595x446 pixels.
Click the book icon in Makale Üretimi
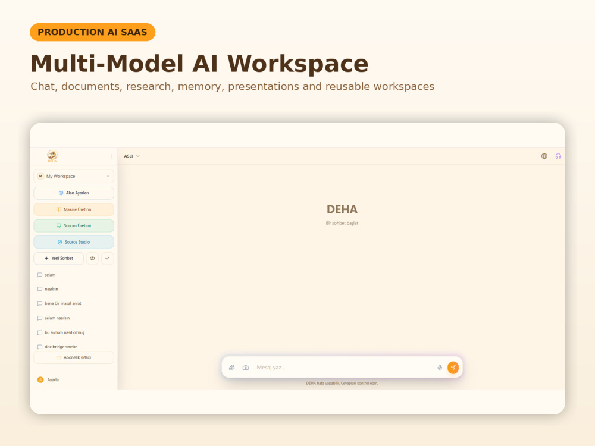59,209
